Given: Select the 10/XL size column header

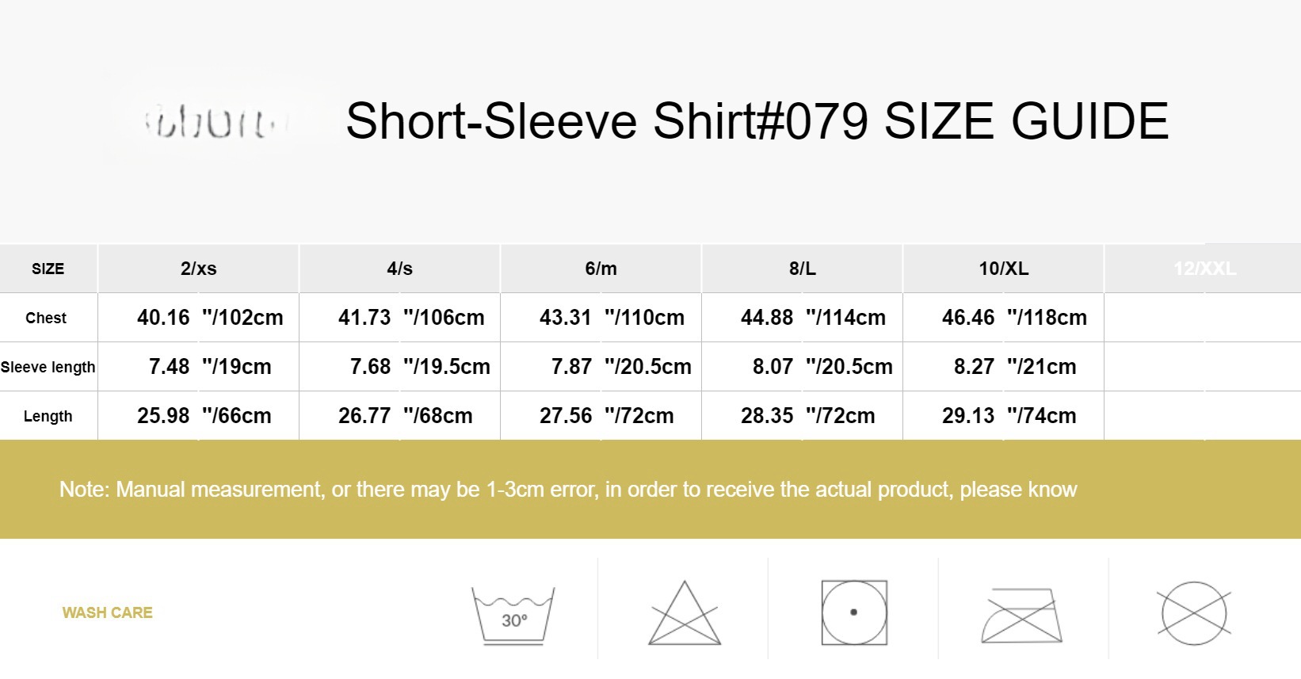Looking at the screenshot, I should (1003, 269).
